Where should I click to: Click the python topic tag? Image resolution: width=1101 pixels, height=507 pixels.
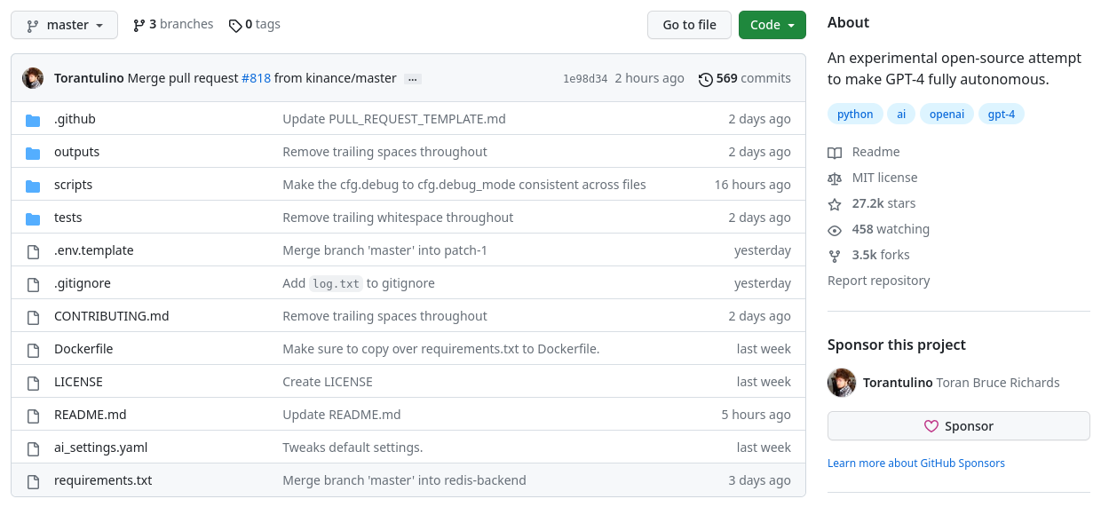point(855,114)
